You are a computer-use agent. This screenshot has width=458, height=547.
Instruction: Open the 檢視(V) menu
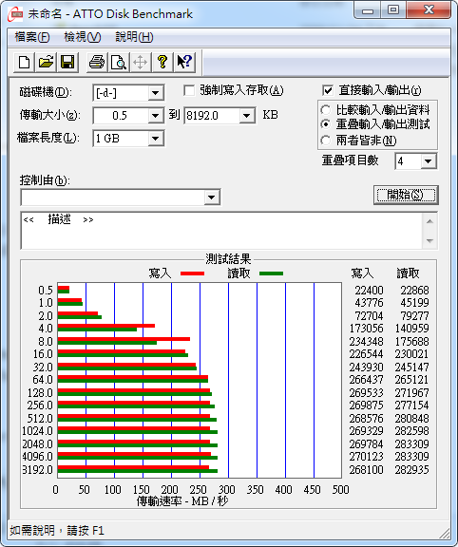[x=83, y=37]
